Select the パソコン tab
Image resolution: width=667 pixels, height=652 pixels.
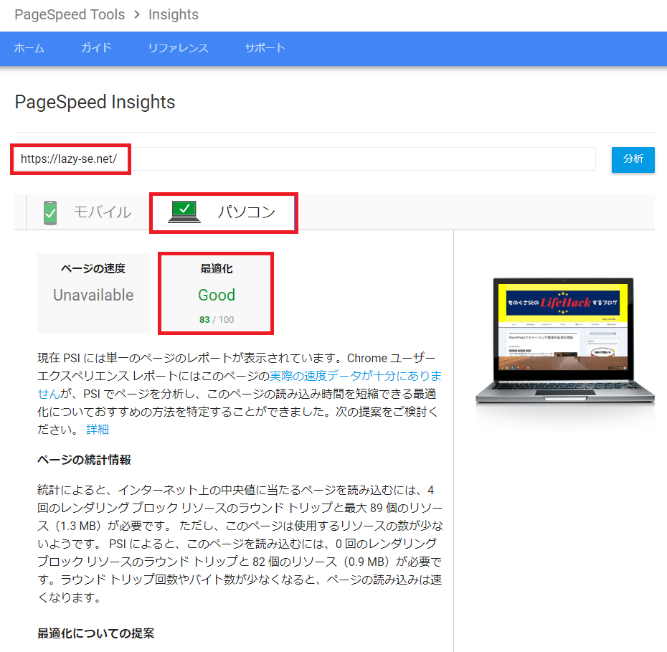pos(224,212)
